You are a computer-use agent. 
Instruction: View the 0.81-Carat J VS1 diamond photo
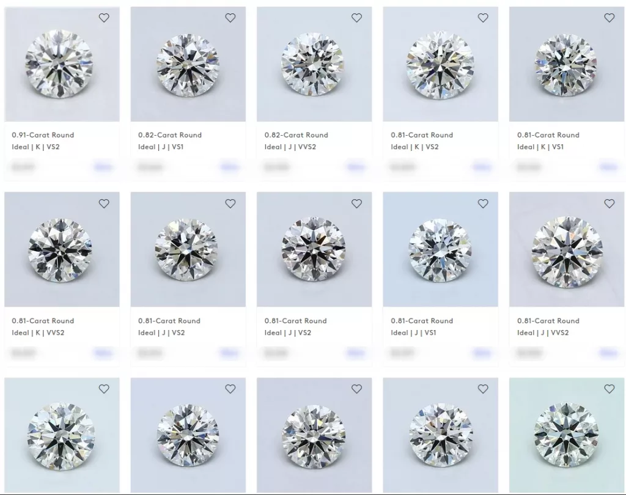[440, 249]
